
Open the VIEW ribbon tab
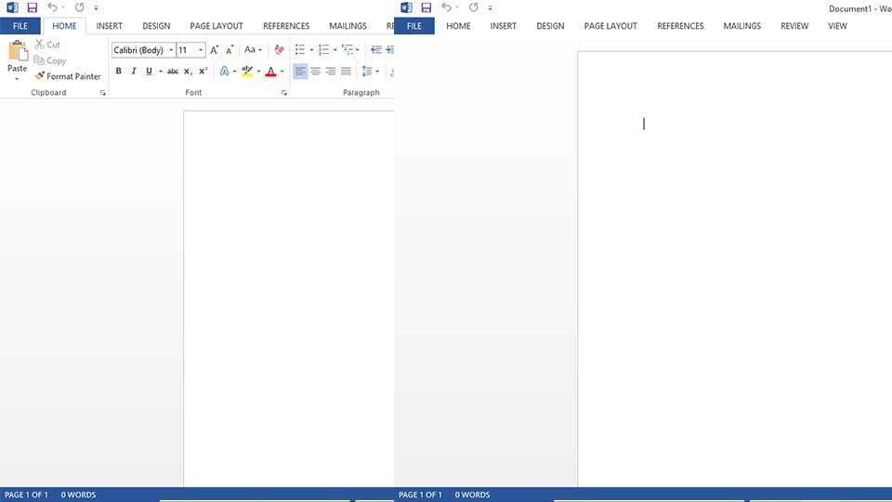coord(837,26)
